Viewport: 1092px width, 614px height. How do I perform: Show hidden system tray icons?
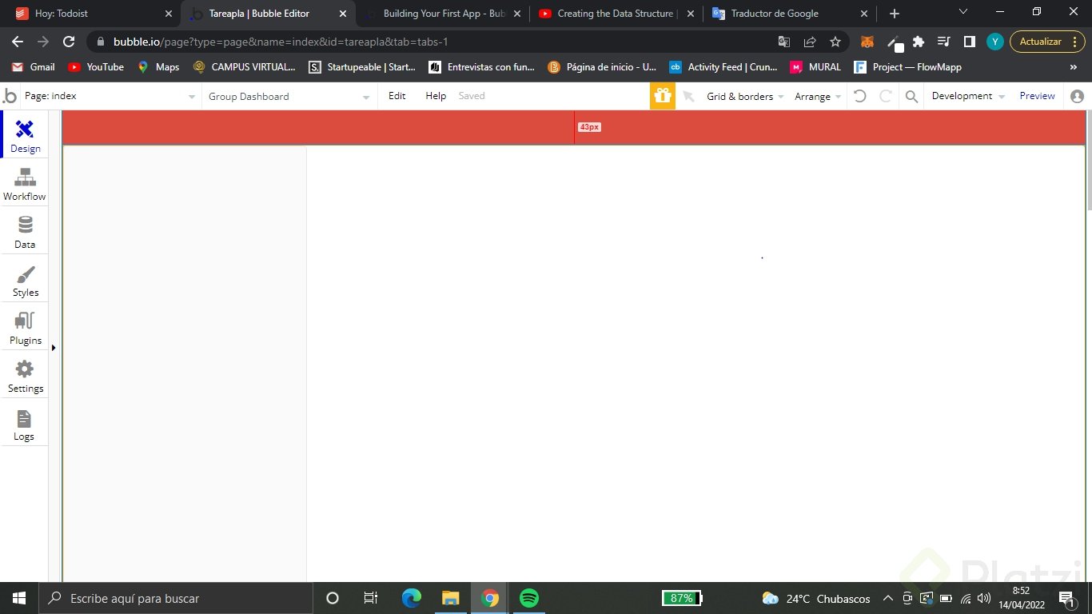pos(888,598)
